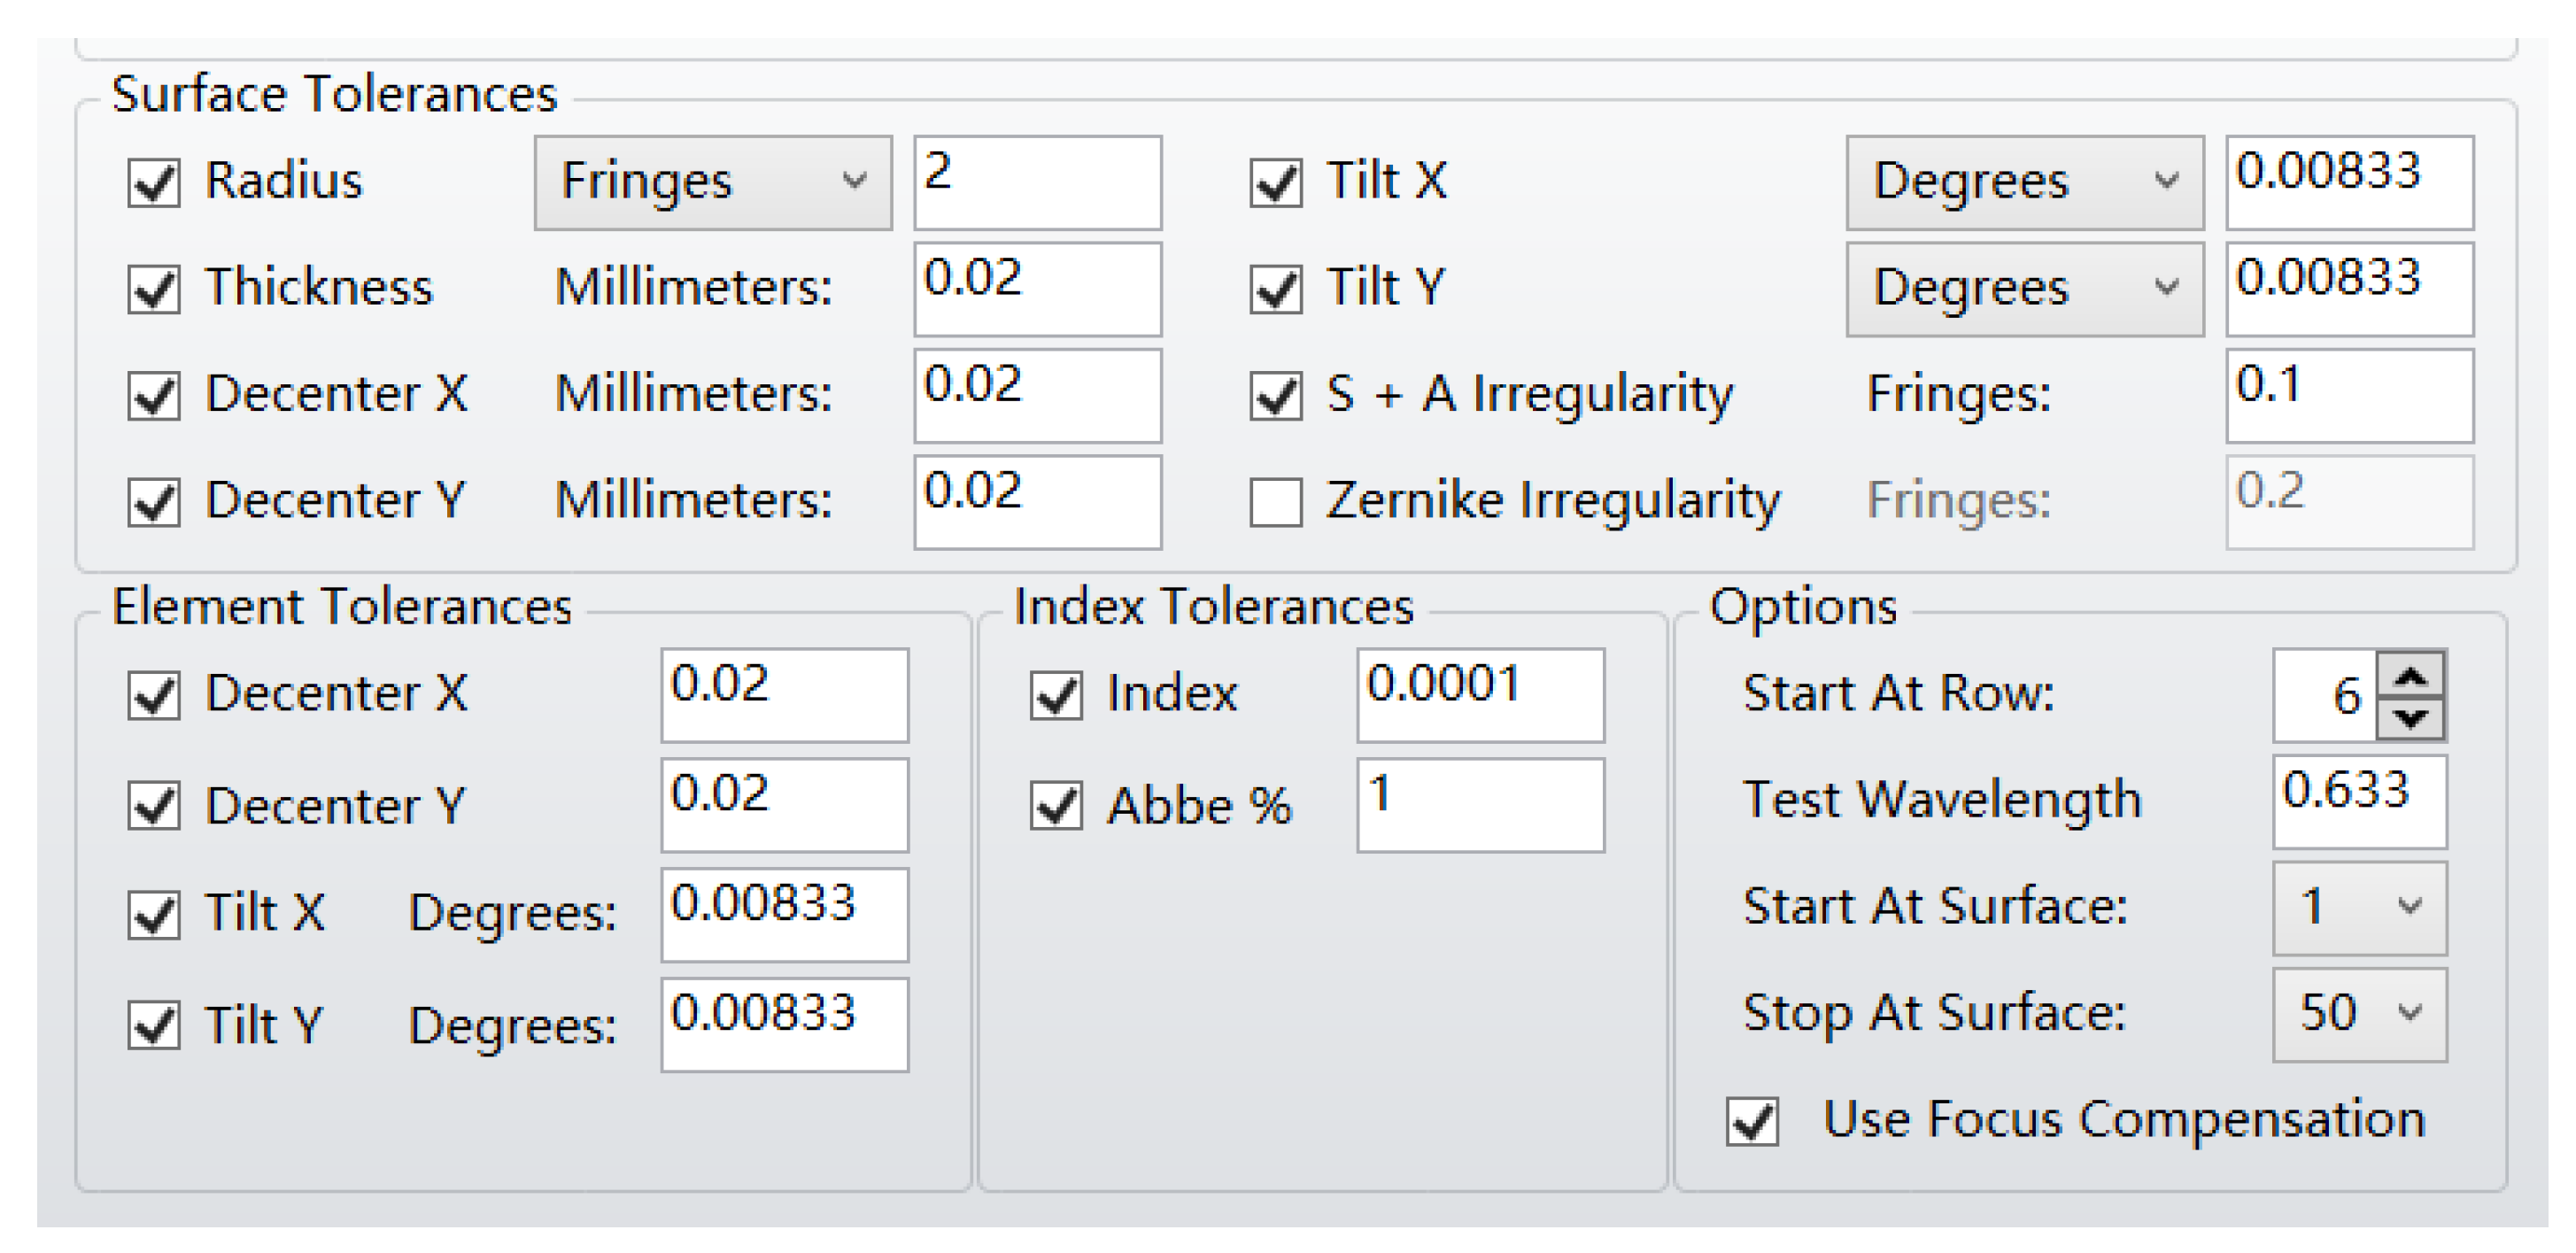Screen dimensions: 2576x1253
Task: Expand the Stop At Surface dropdown
Action: (2359, 1014)
